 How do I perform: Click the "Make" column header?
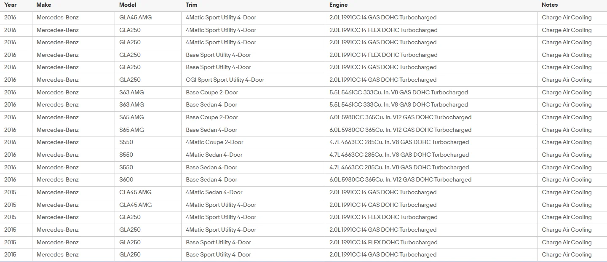click(x=44, y=5)
